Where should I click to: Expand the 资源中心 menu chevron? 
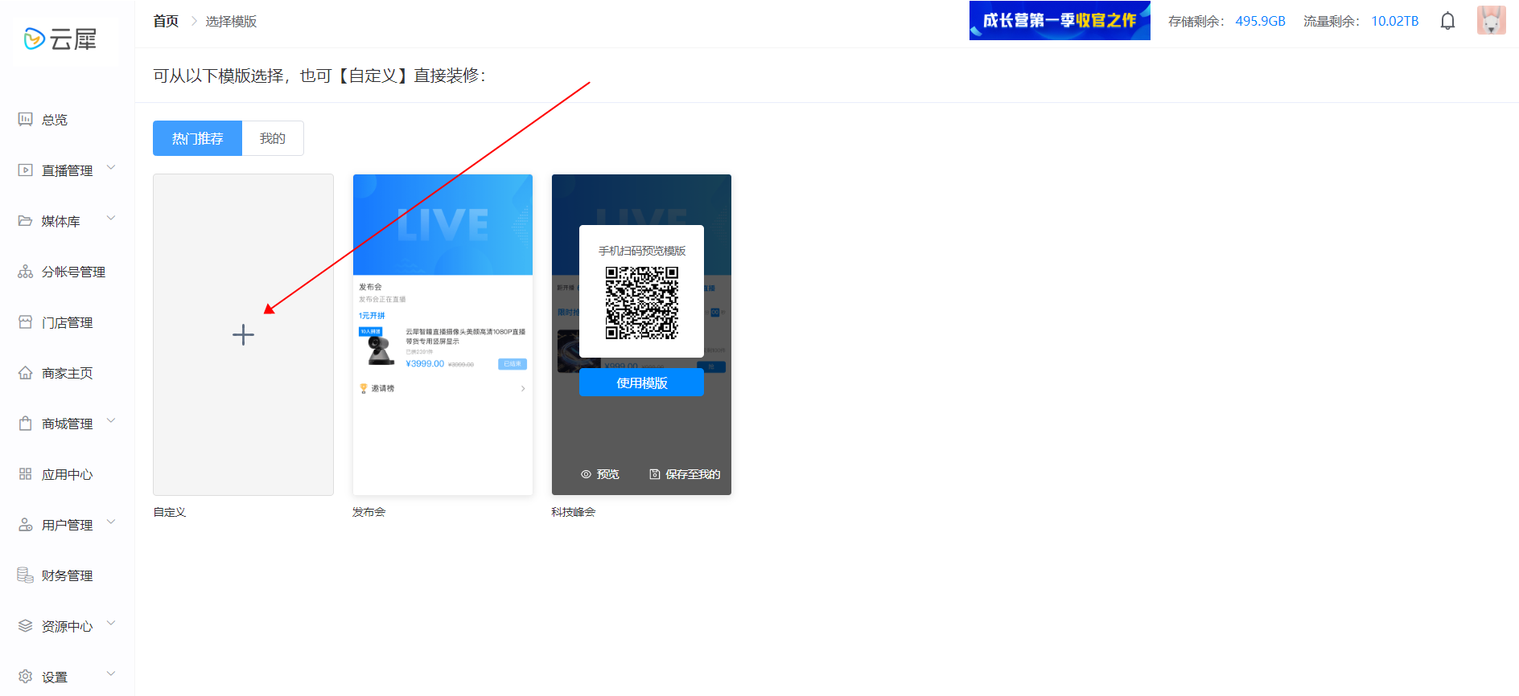tap(111, 624)
